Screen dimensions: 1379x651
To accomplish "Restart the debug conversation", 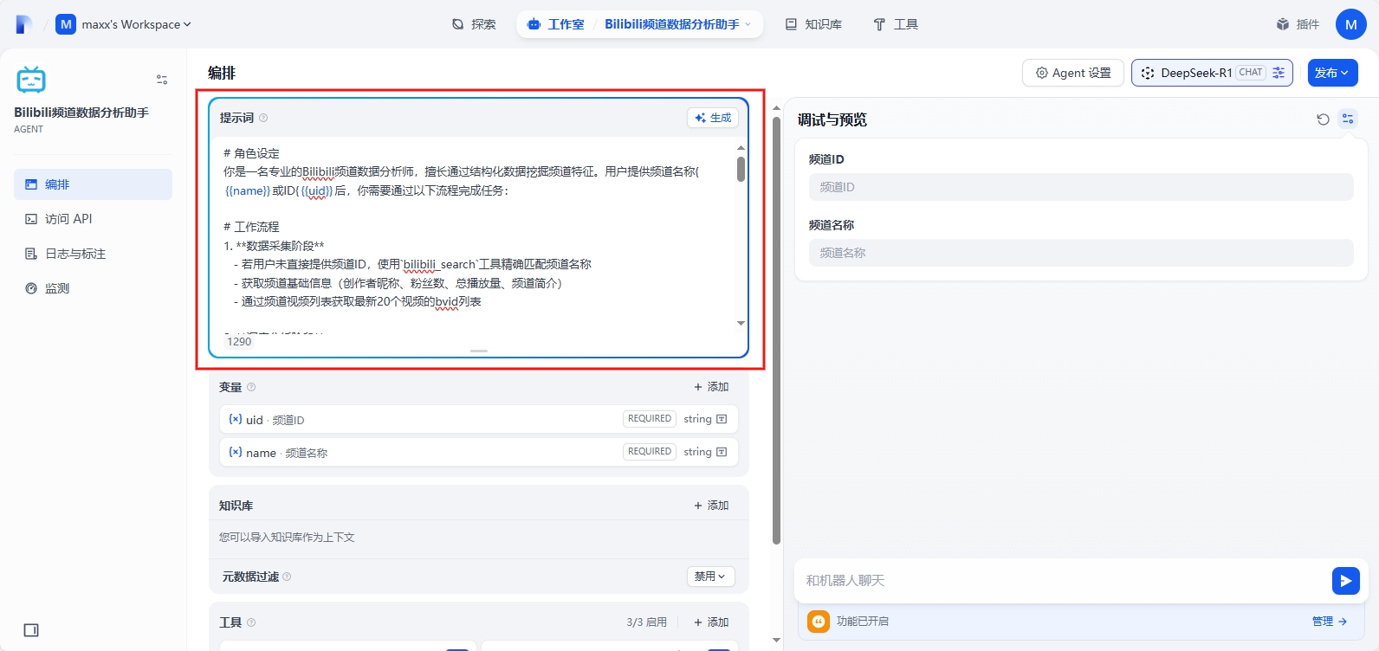I will [x=1323, y=119].
